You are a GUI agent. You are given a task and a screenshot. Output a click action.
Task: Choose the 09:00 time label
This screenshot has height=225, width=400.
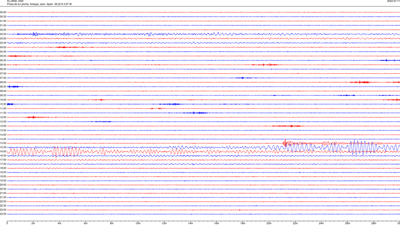(x=3, y=91)
